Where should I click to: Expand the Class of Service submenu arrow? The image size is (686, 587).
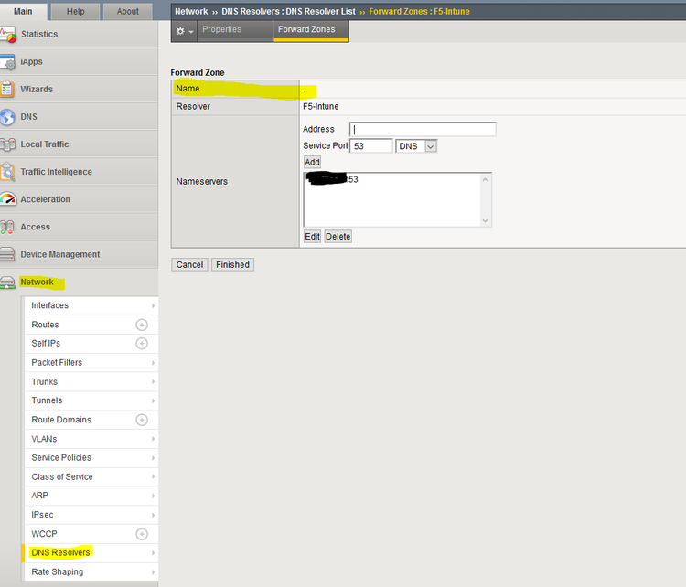click(153, 476)
